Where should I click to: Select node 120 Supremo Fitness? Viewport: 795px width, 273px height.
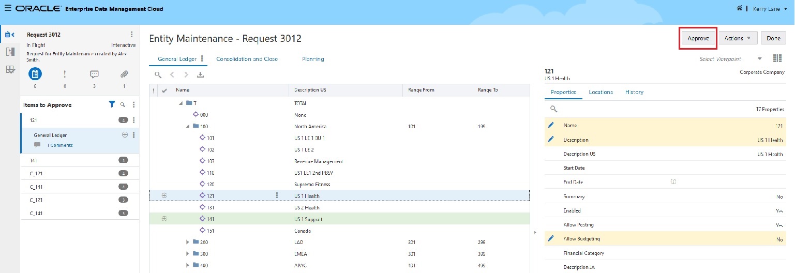(339, 184)
